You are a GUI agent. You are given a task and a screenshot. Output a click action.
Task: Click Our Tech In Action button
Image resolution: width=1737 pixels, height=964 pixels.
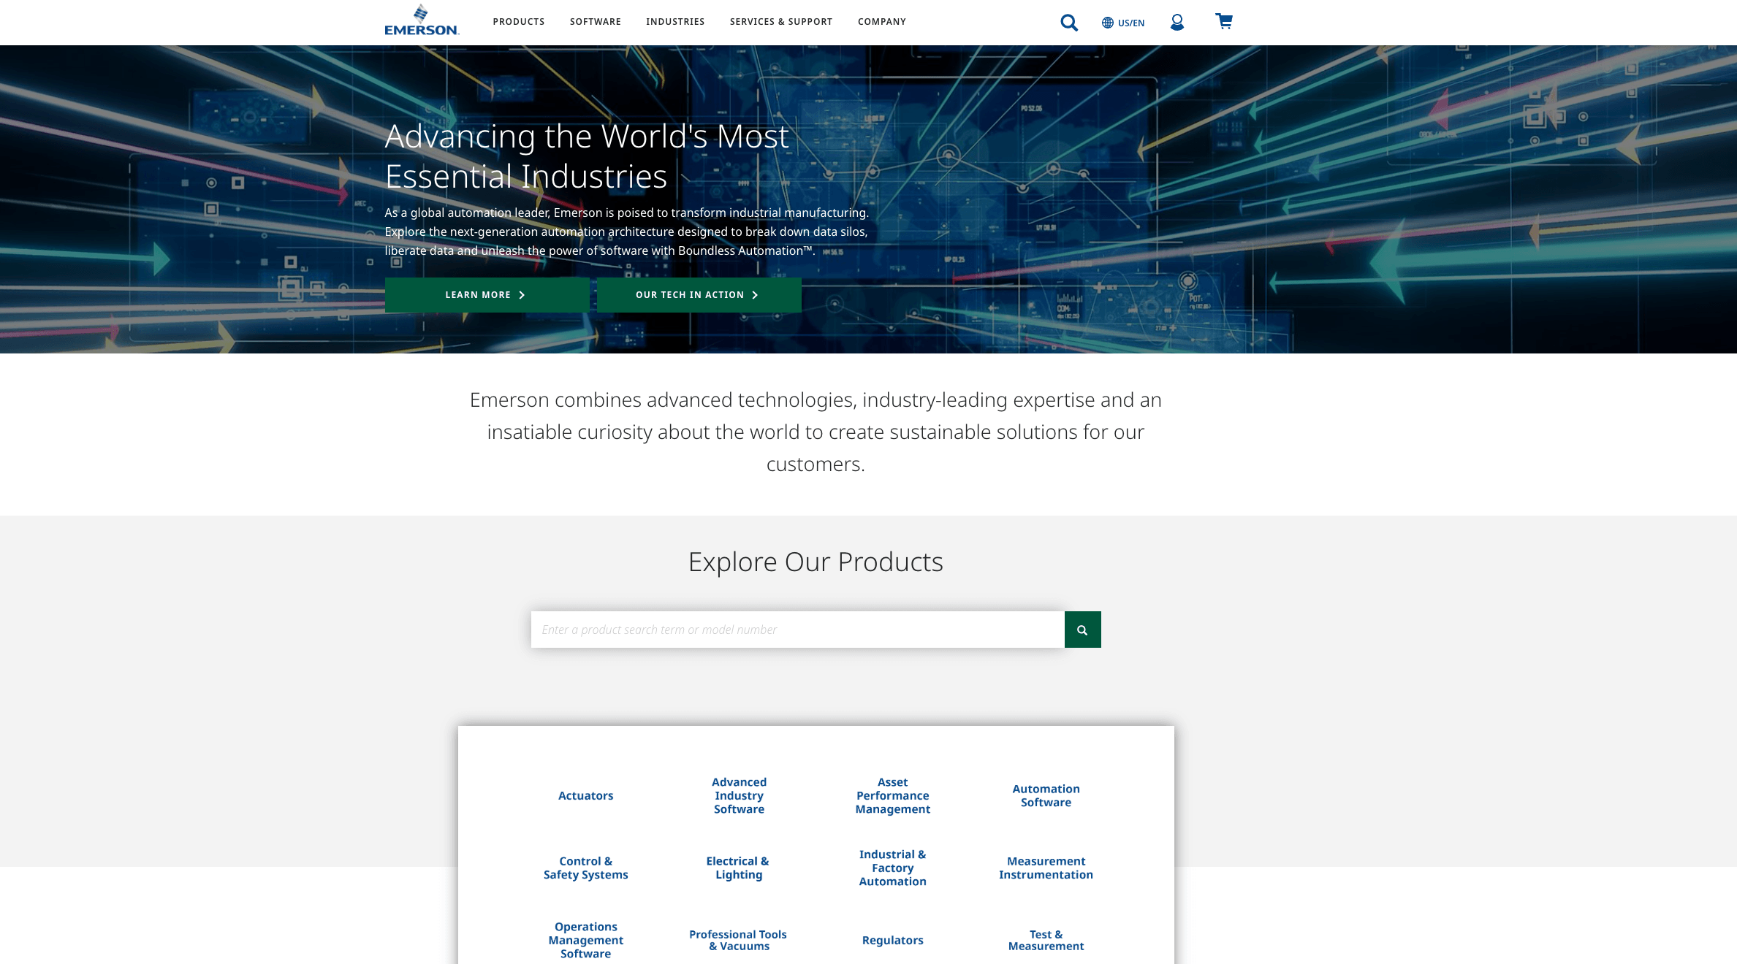click(x=699, y=295)
